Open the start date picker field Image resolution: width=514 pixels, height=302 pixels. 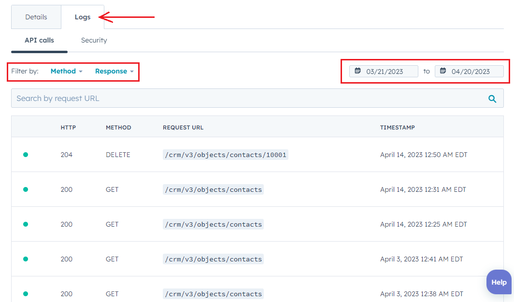(384, 72)
